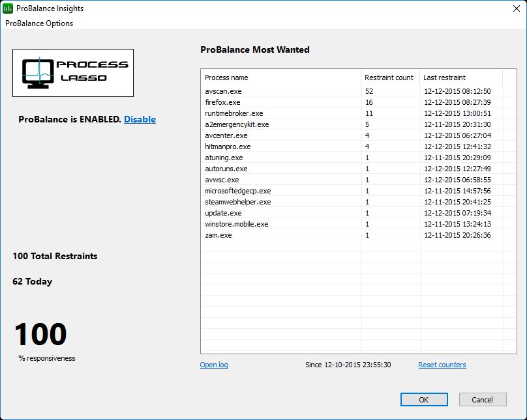This screenshot has width=527, height=420.
Task: Click timestamp 12-12-2015 08:12:50
Action: (457, 91)
